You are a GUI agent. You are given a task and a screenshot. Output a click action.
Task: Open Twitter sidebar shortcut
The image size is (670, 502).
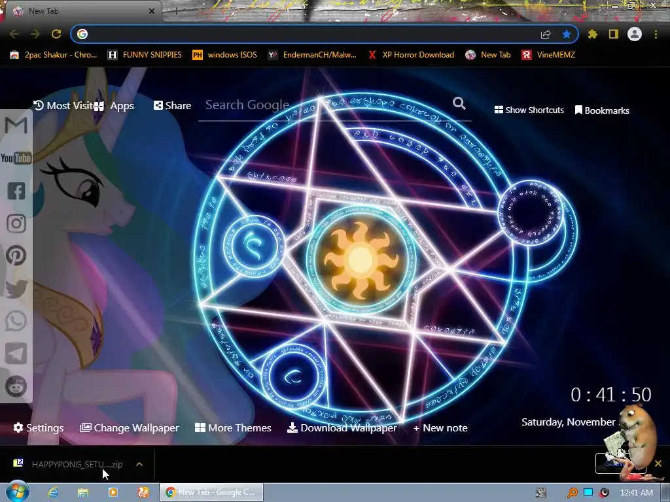16,288
